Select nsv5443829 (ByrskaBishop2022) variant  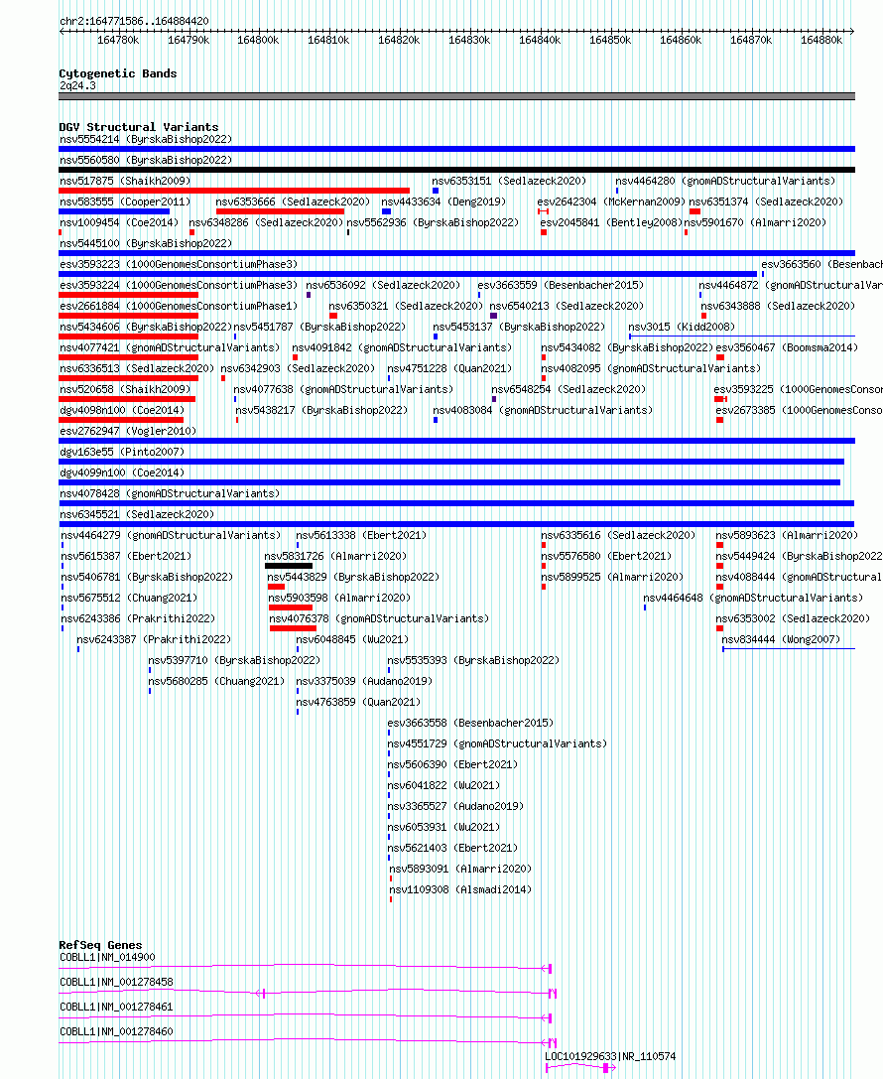pyautogui.click(x=353, y=577)
